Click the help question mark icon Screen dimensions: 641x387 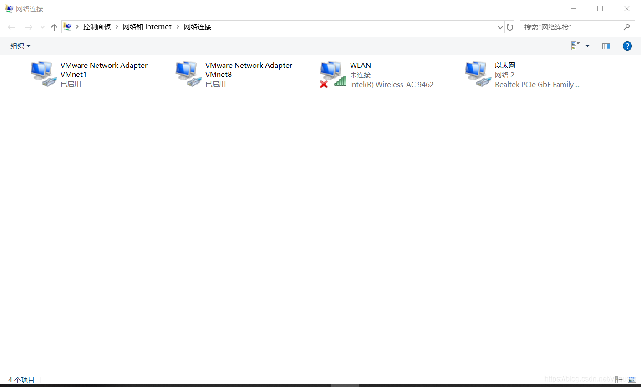(627, 46)
